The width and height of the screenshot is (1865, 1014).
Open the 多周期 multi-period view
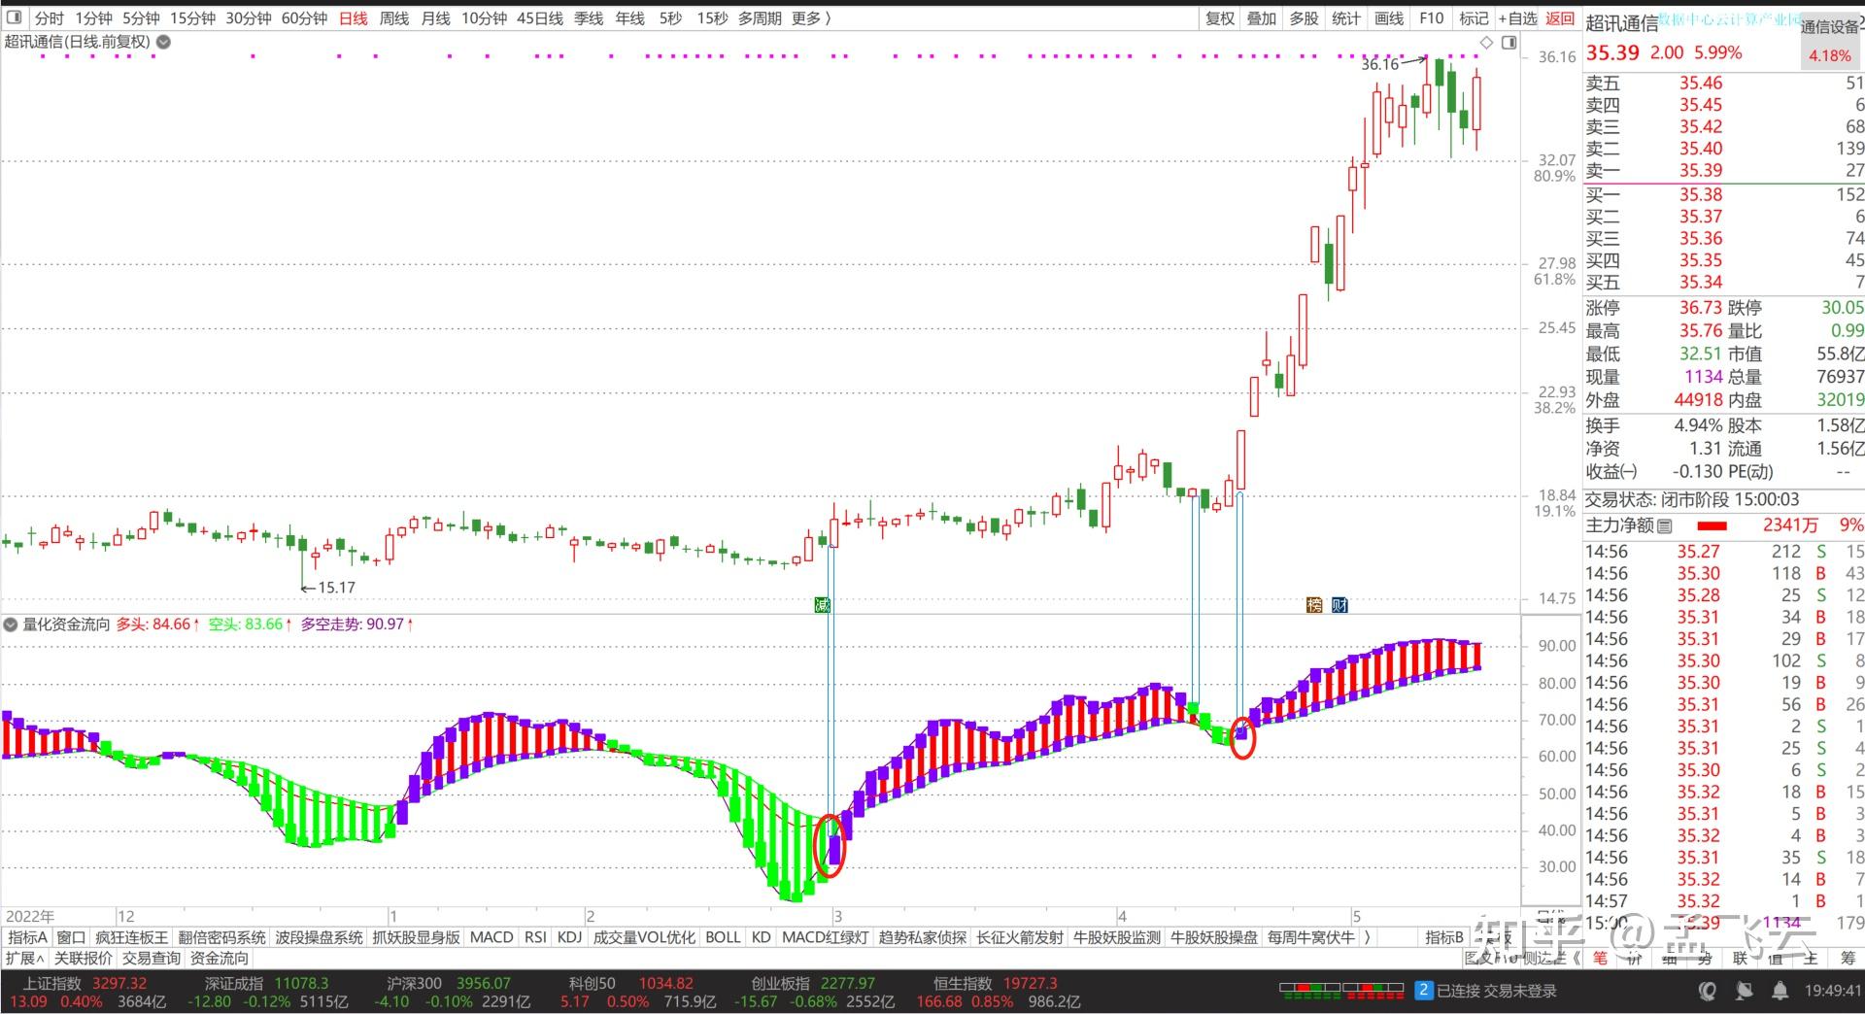(760, 18)
